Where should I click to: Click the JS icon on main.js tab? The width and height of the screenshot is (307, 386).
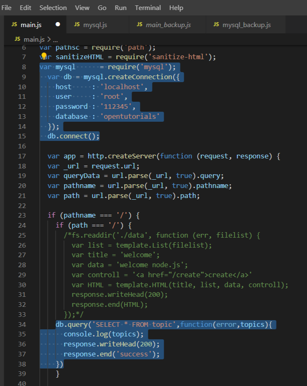pos(14,24)
